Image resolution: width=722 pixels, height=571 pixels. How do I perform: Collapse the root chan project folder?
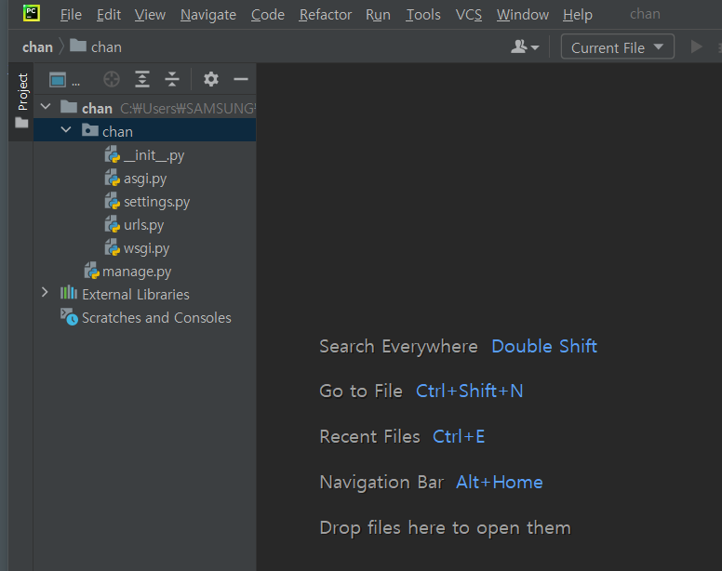[x=45, y=107]
